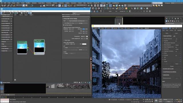
Task: Expand Scene Materials group in browser
Action: point(7,49)
